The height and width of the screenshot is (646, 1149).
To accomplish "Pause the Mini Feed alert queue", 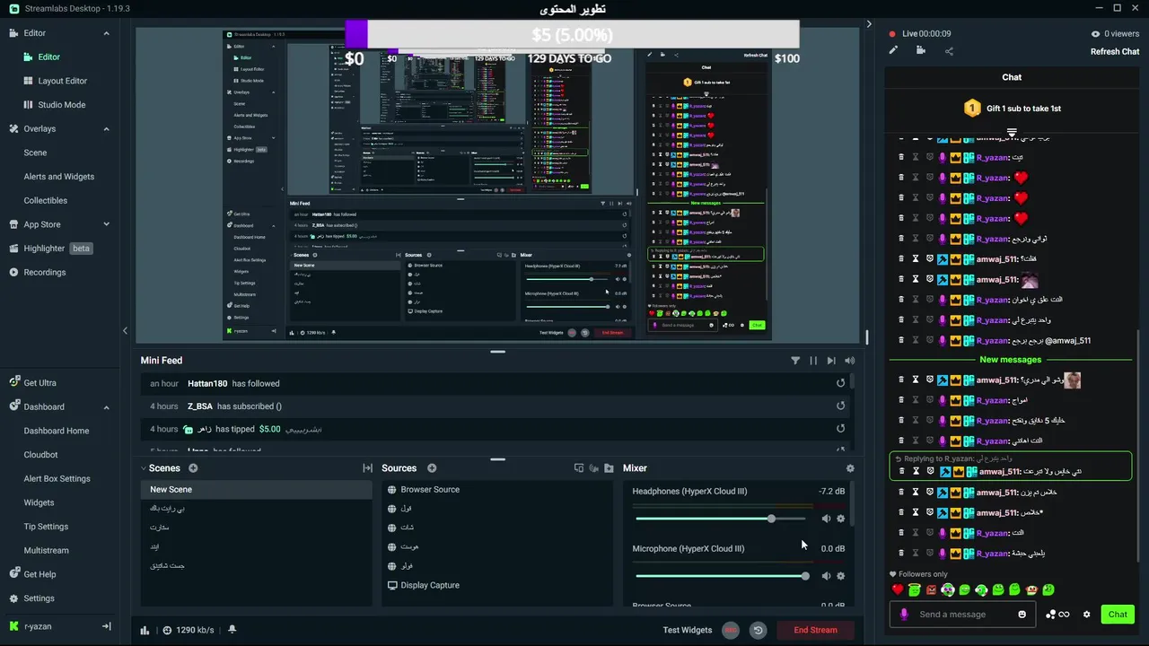I will pyautogui.click(x=813, y=361).
